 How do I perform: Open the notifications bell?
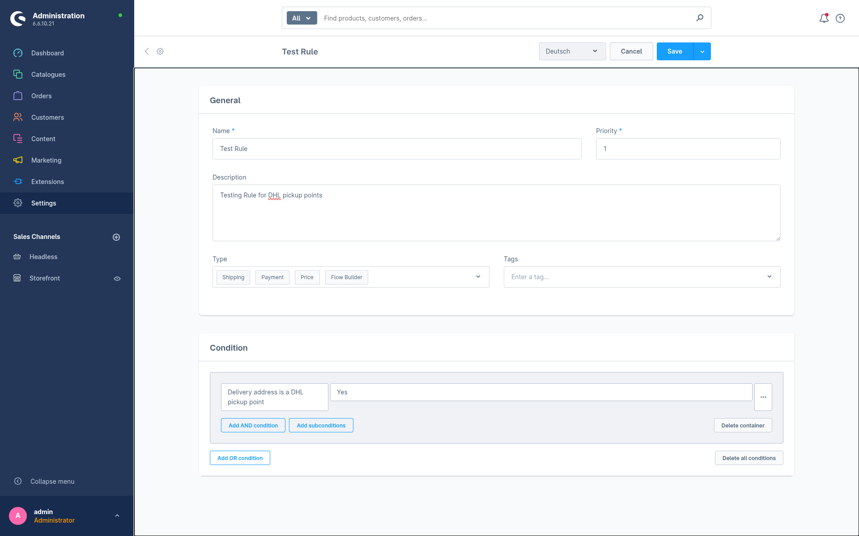[824, 18]
